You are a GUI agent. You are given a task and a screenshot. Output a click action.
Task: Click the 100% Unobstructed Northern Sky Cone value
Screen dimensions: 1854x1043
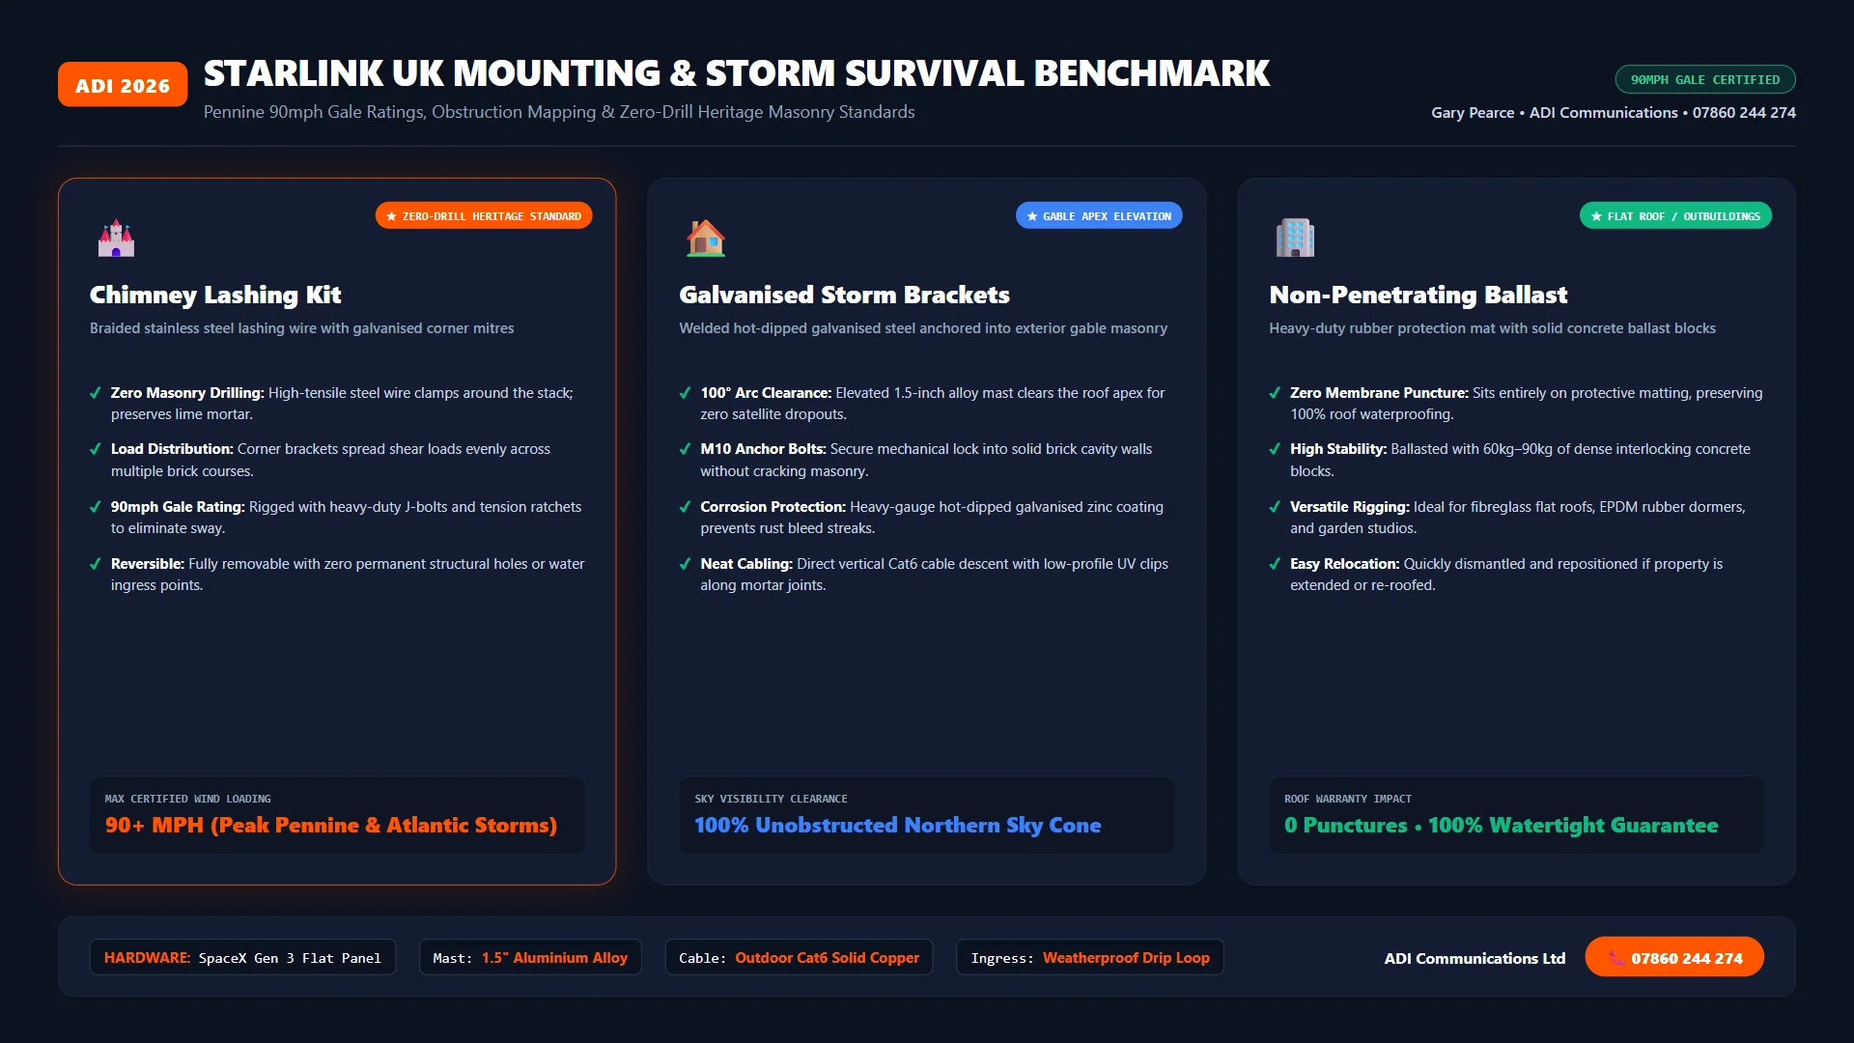point(897,825)
